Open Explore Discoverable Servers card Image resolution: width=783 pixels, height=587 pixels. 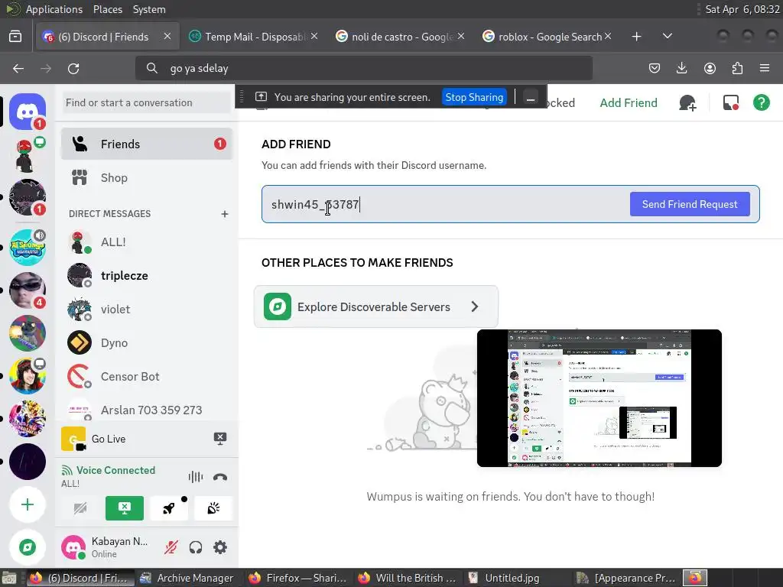pyautogui.click(x=376, y=306)
